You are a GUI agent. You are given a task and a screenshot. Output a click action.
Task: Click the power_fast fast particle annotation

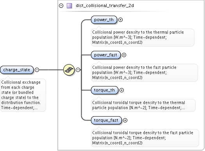144,73
